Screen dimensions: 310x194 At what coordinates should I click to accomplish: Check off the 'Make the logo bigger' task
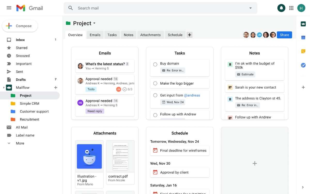click(x=155, y=83)
